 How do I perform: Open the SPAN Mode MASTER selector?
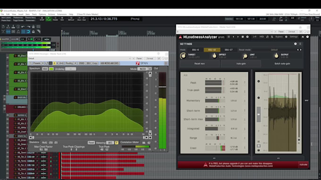pyautogui.click(x=143, y=69)
